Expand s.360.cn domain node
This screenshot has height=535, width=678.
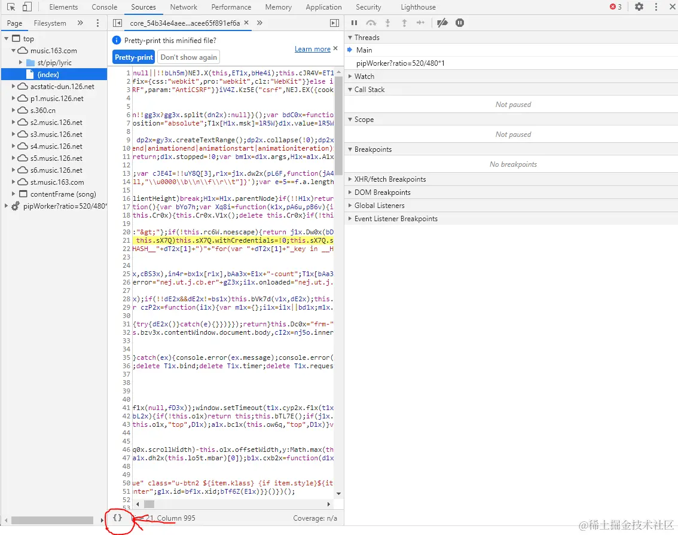coord(13,110)
